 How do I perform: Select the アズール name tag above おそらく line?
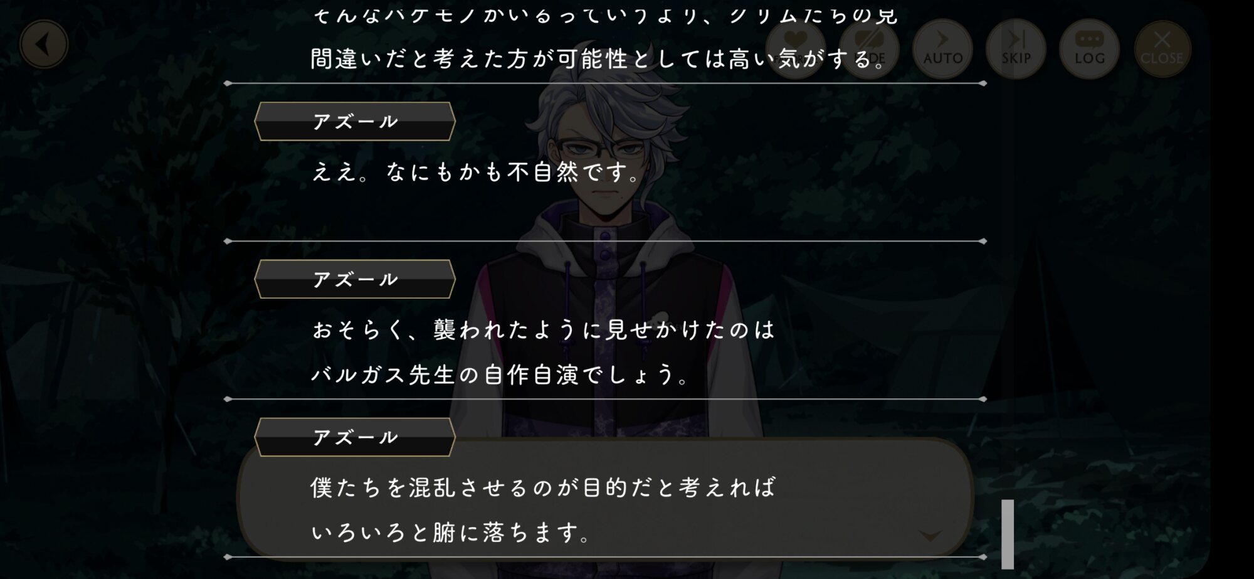click(355, 279)
